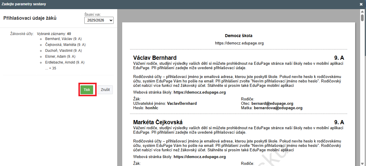This screenshot has height=166, width=366.
Task: Click the preview scrollbar up arrow
Action: [x=362, y=11]
